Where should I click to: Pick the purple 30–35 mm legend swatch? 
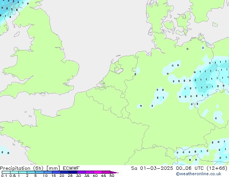coord(82,172)
